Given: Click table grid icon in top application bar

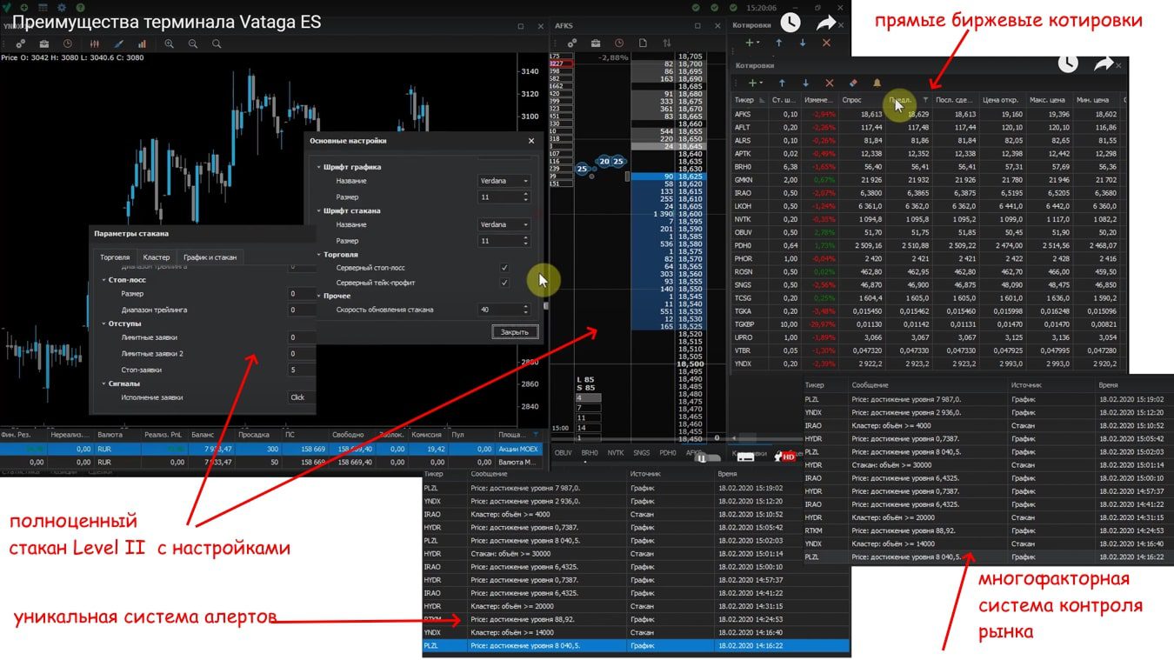Looking at the screenshot, I should 43,7.
